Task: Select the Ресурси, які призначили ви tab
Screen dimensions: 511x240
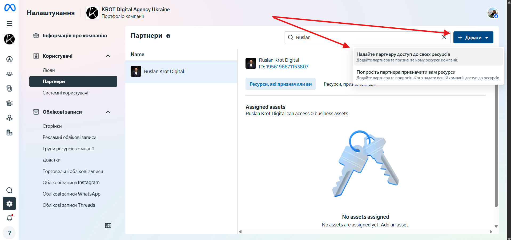Action: point(280,84)
